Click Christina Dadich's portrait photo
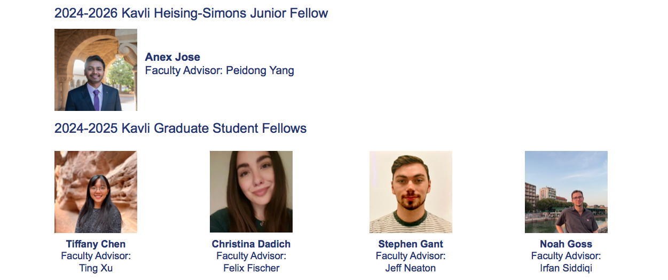668x280 pixels. click(251, 192)
